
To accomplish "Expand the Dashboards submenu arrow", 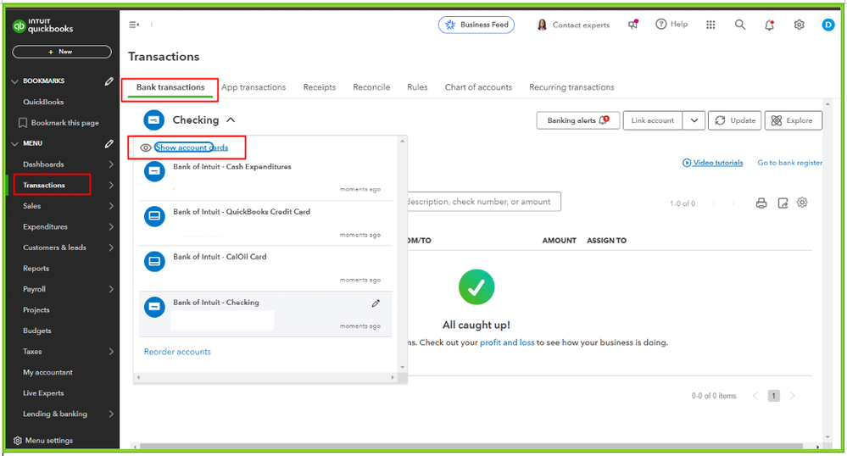I will click(111, 164).
